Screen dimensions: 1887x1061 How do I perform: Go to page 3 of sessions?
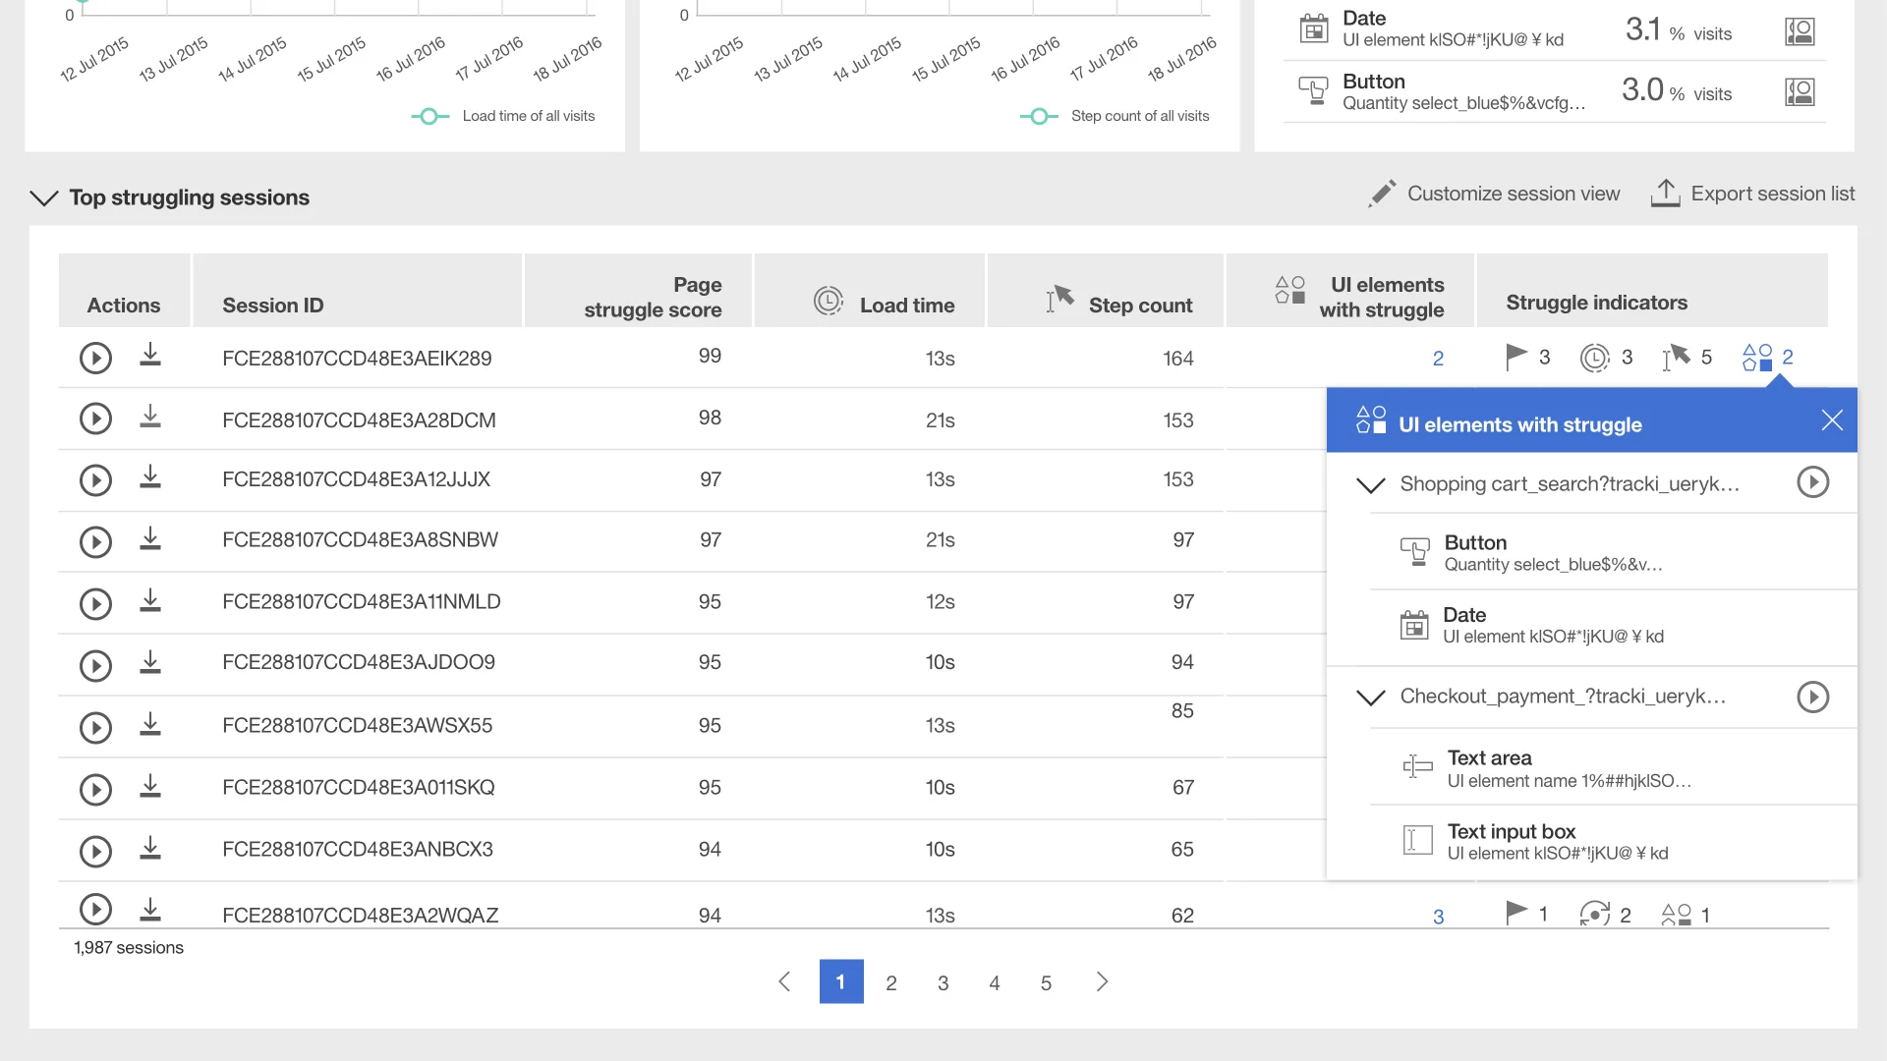(x=943, y=982)
